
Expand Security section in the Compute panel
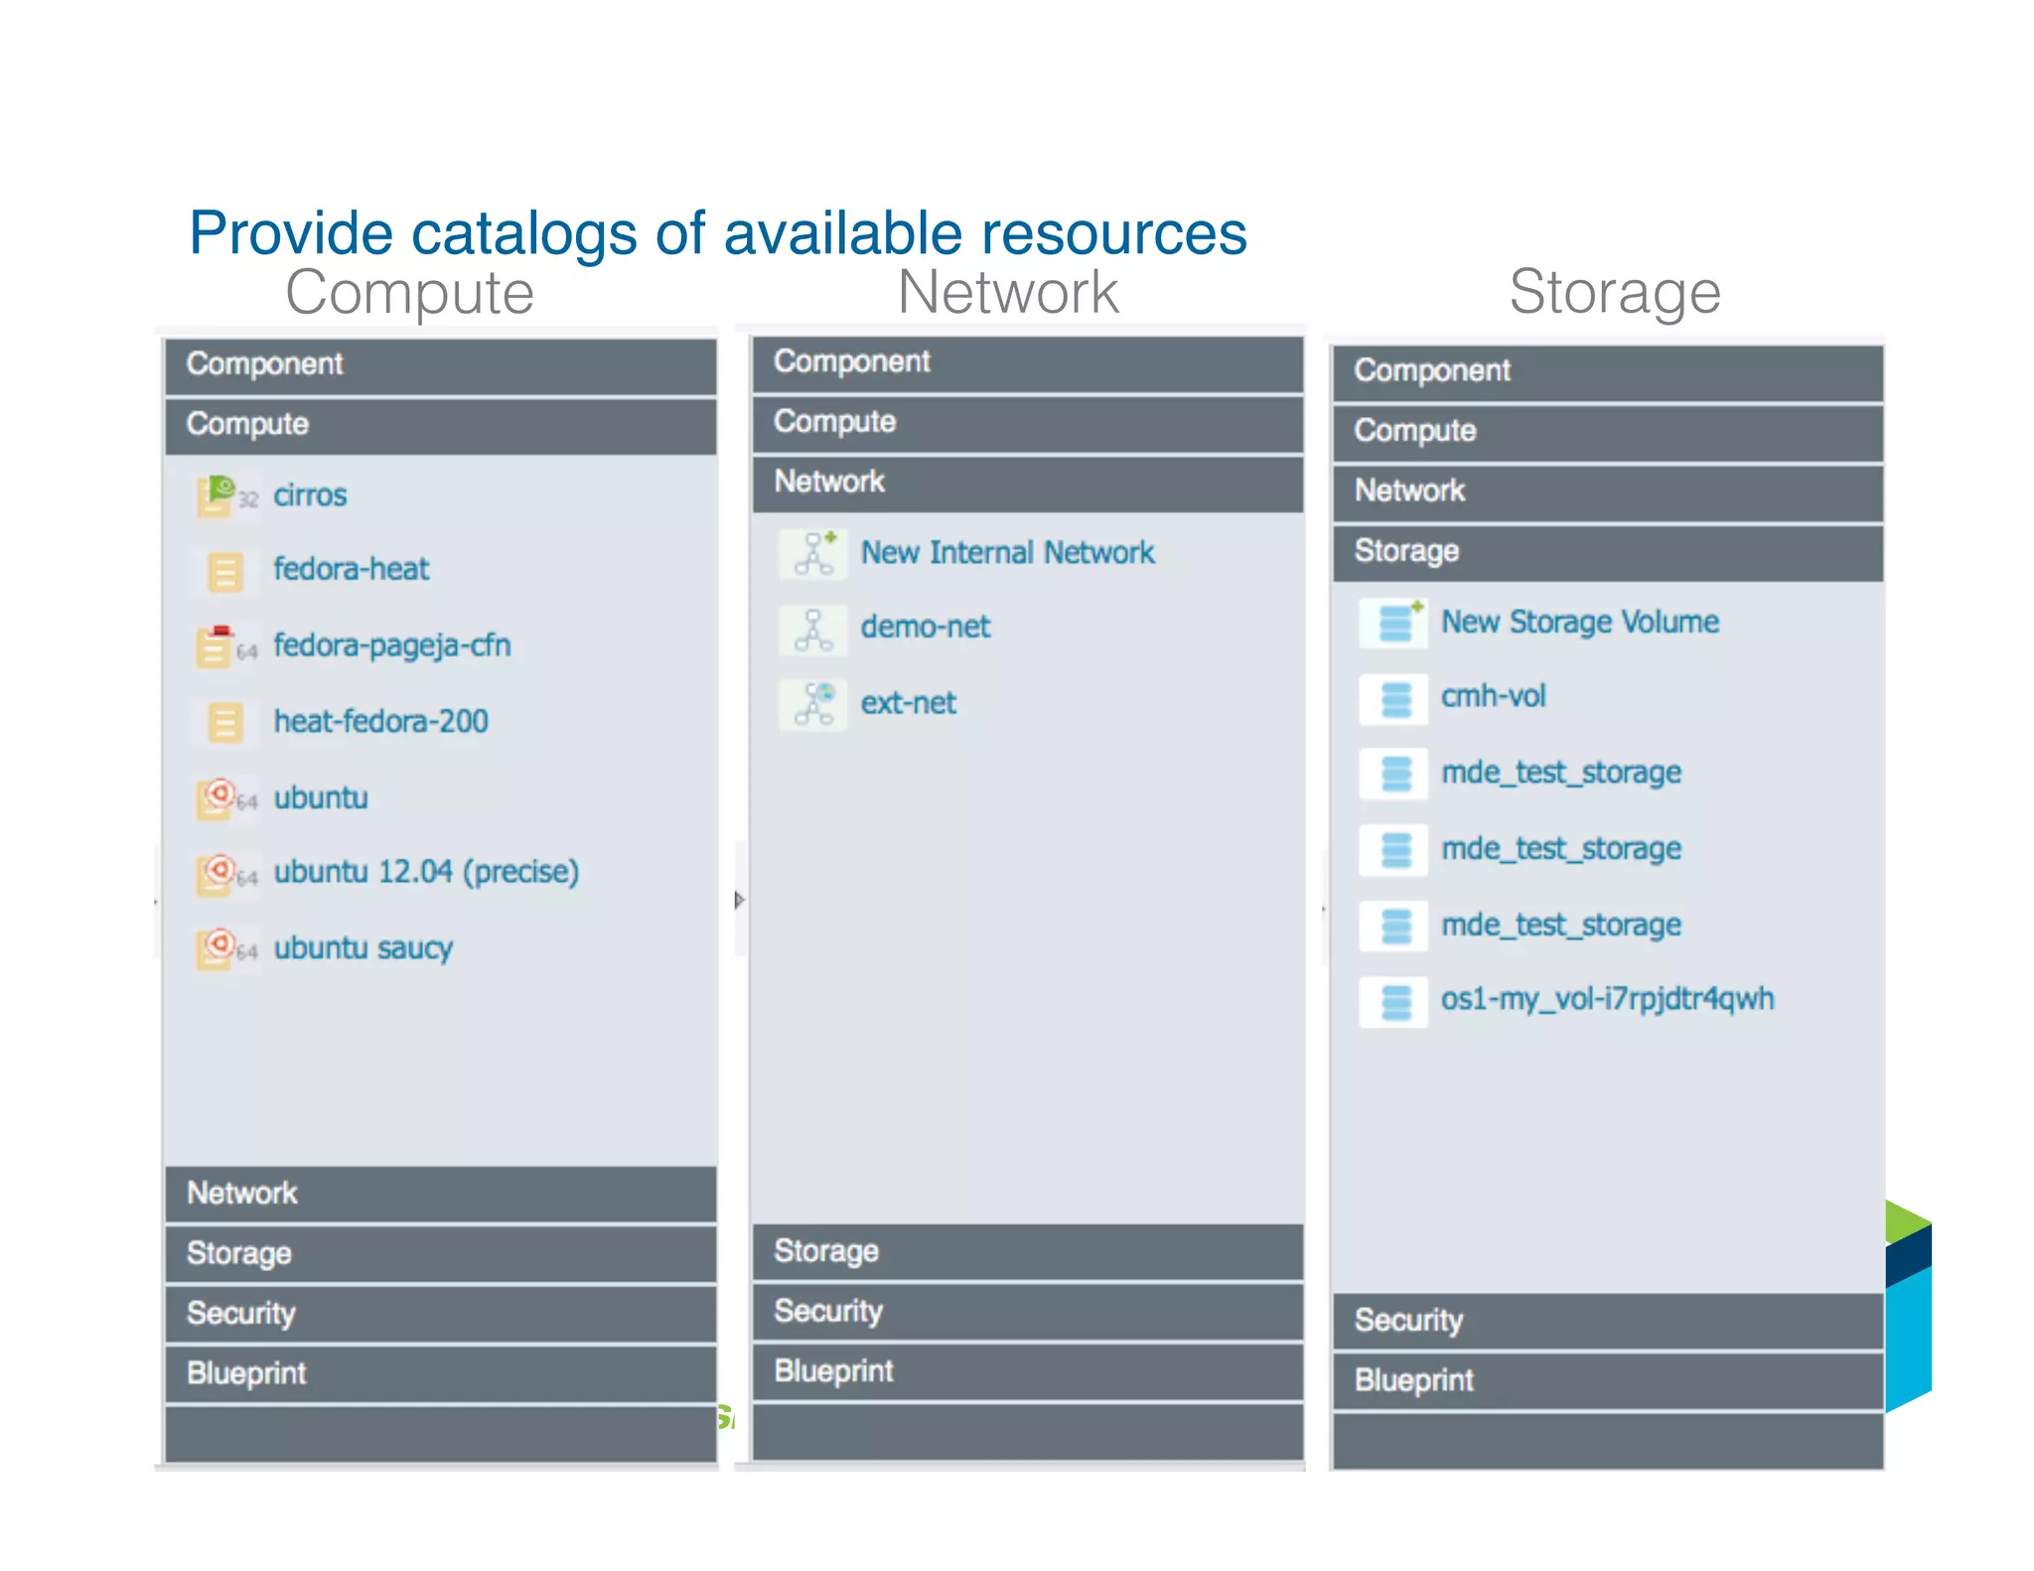[441, 1314]
